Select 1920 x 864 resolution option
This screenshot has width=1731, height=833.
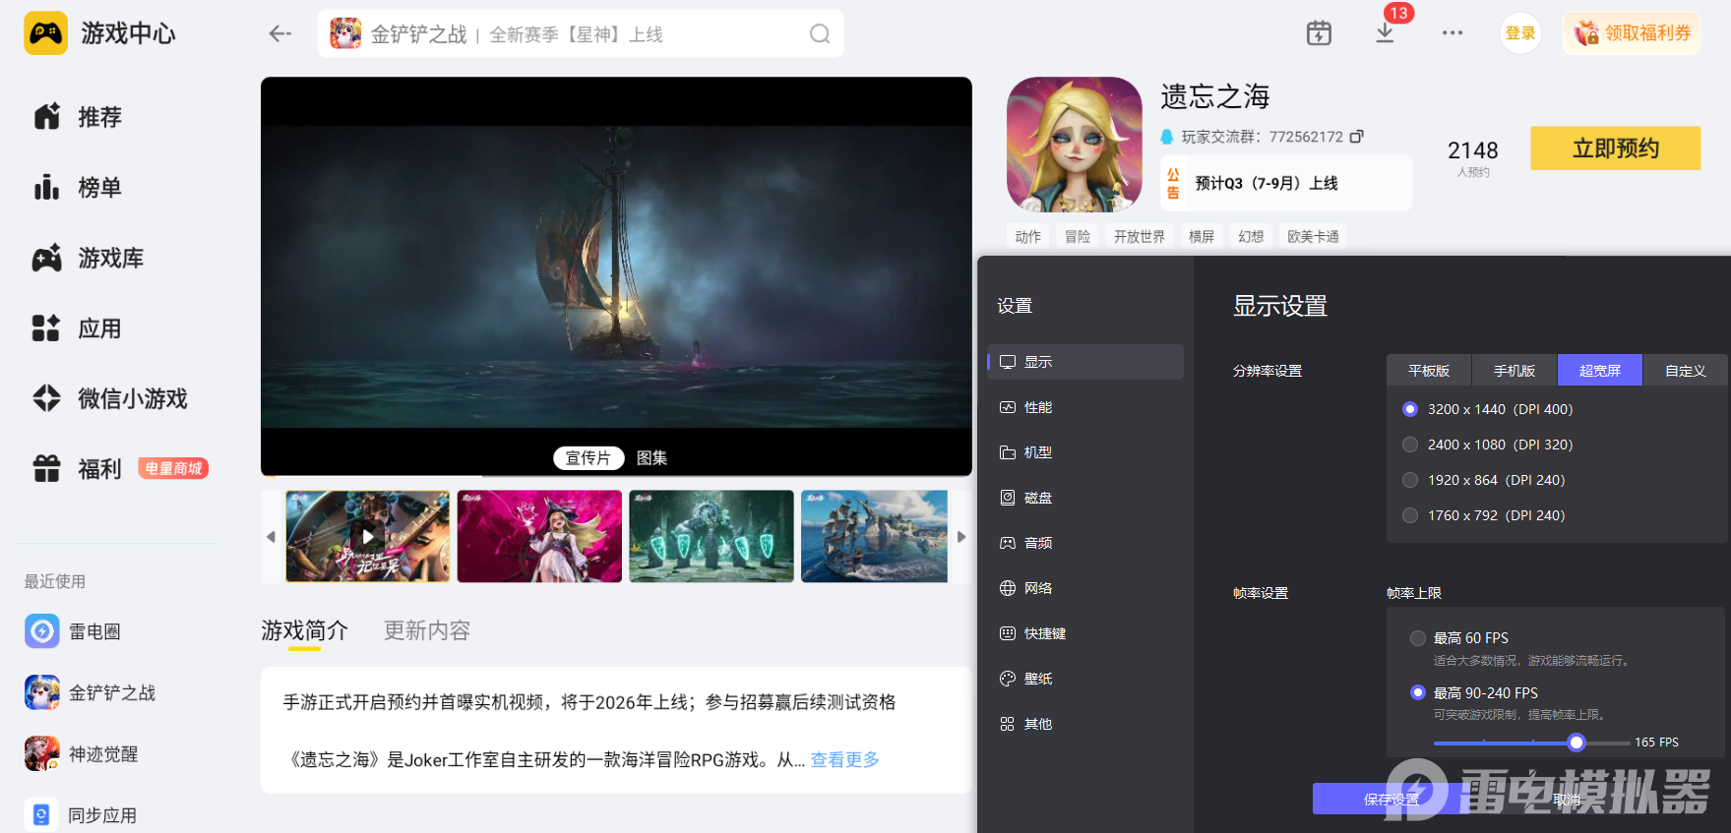1410,480
